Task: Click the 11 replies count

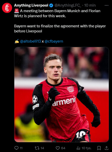Action: [21, 148]
